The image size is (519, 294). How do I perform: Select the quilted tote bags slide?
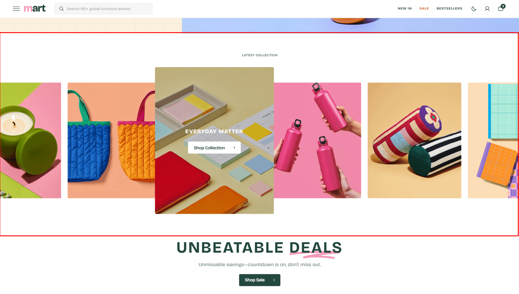[111, 140]
